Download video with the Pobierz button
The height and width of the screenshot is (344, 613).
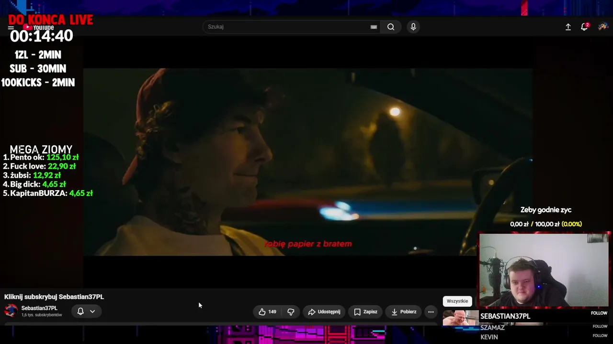tap(404, 312)
